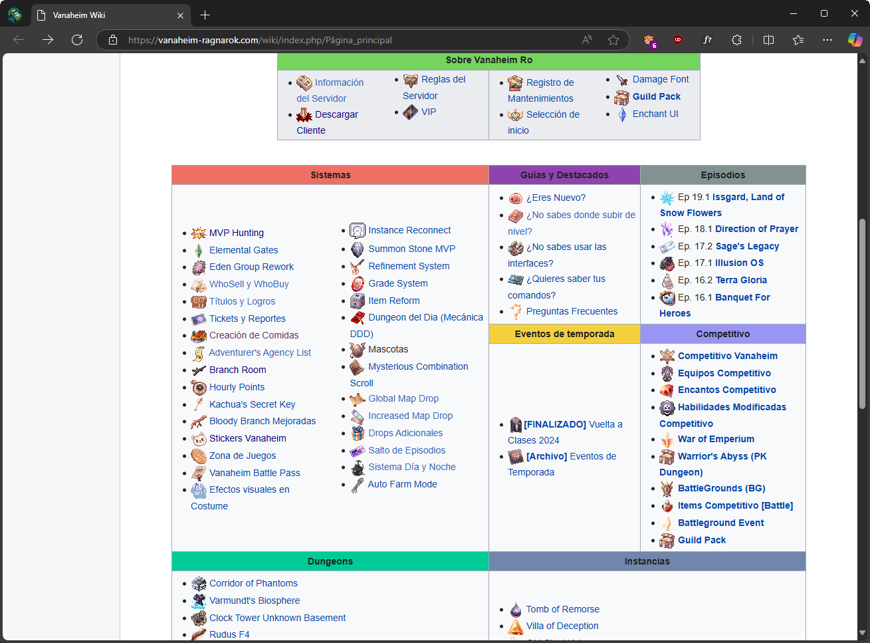Open the browser Extensions puzzle icon
Image resolution: width=870 pixels, height=643 pixels.
[736, 40]
